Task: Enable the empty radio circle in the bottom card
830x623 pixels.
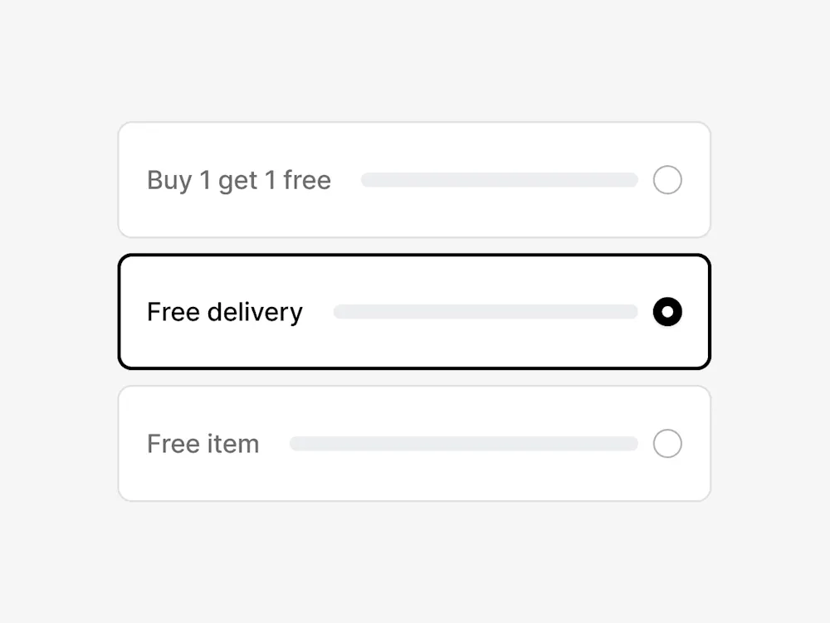Action: [x=667, y=444]
